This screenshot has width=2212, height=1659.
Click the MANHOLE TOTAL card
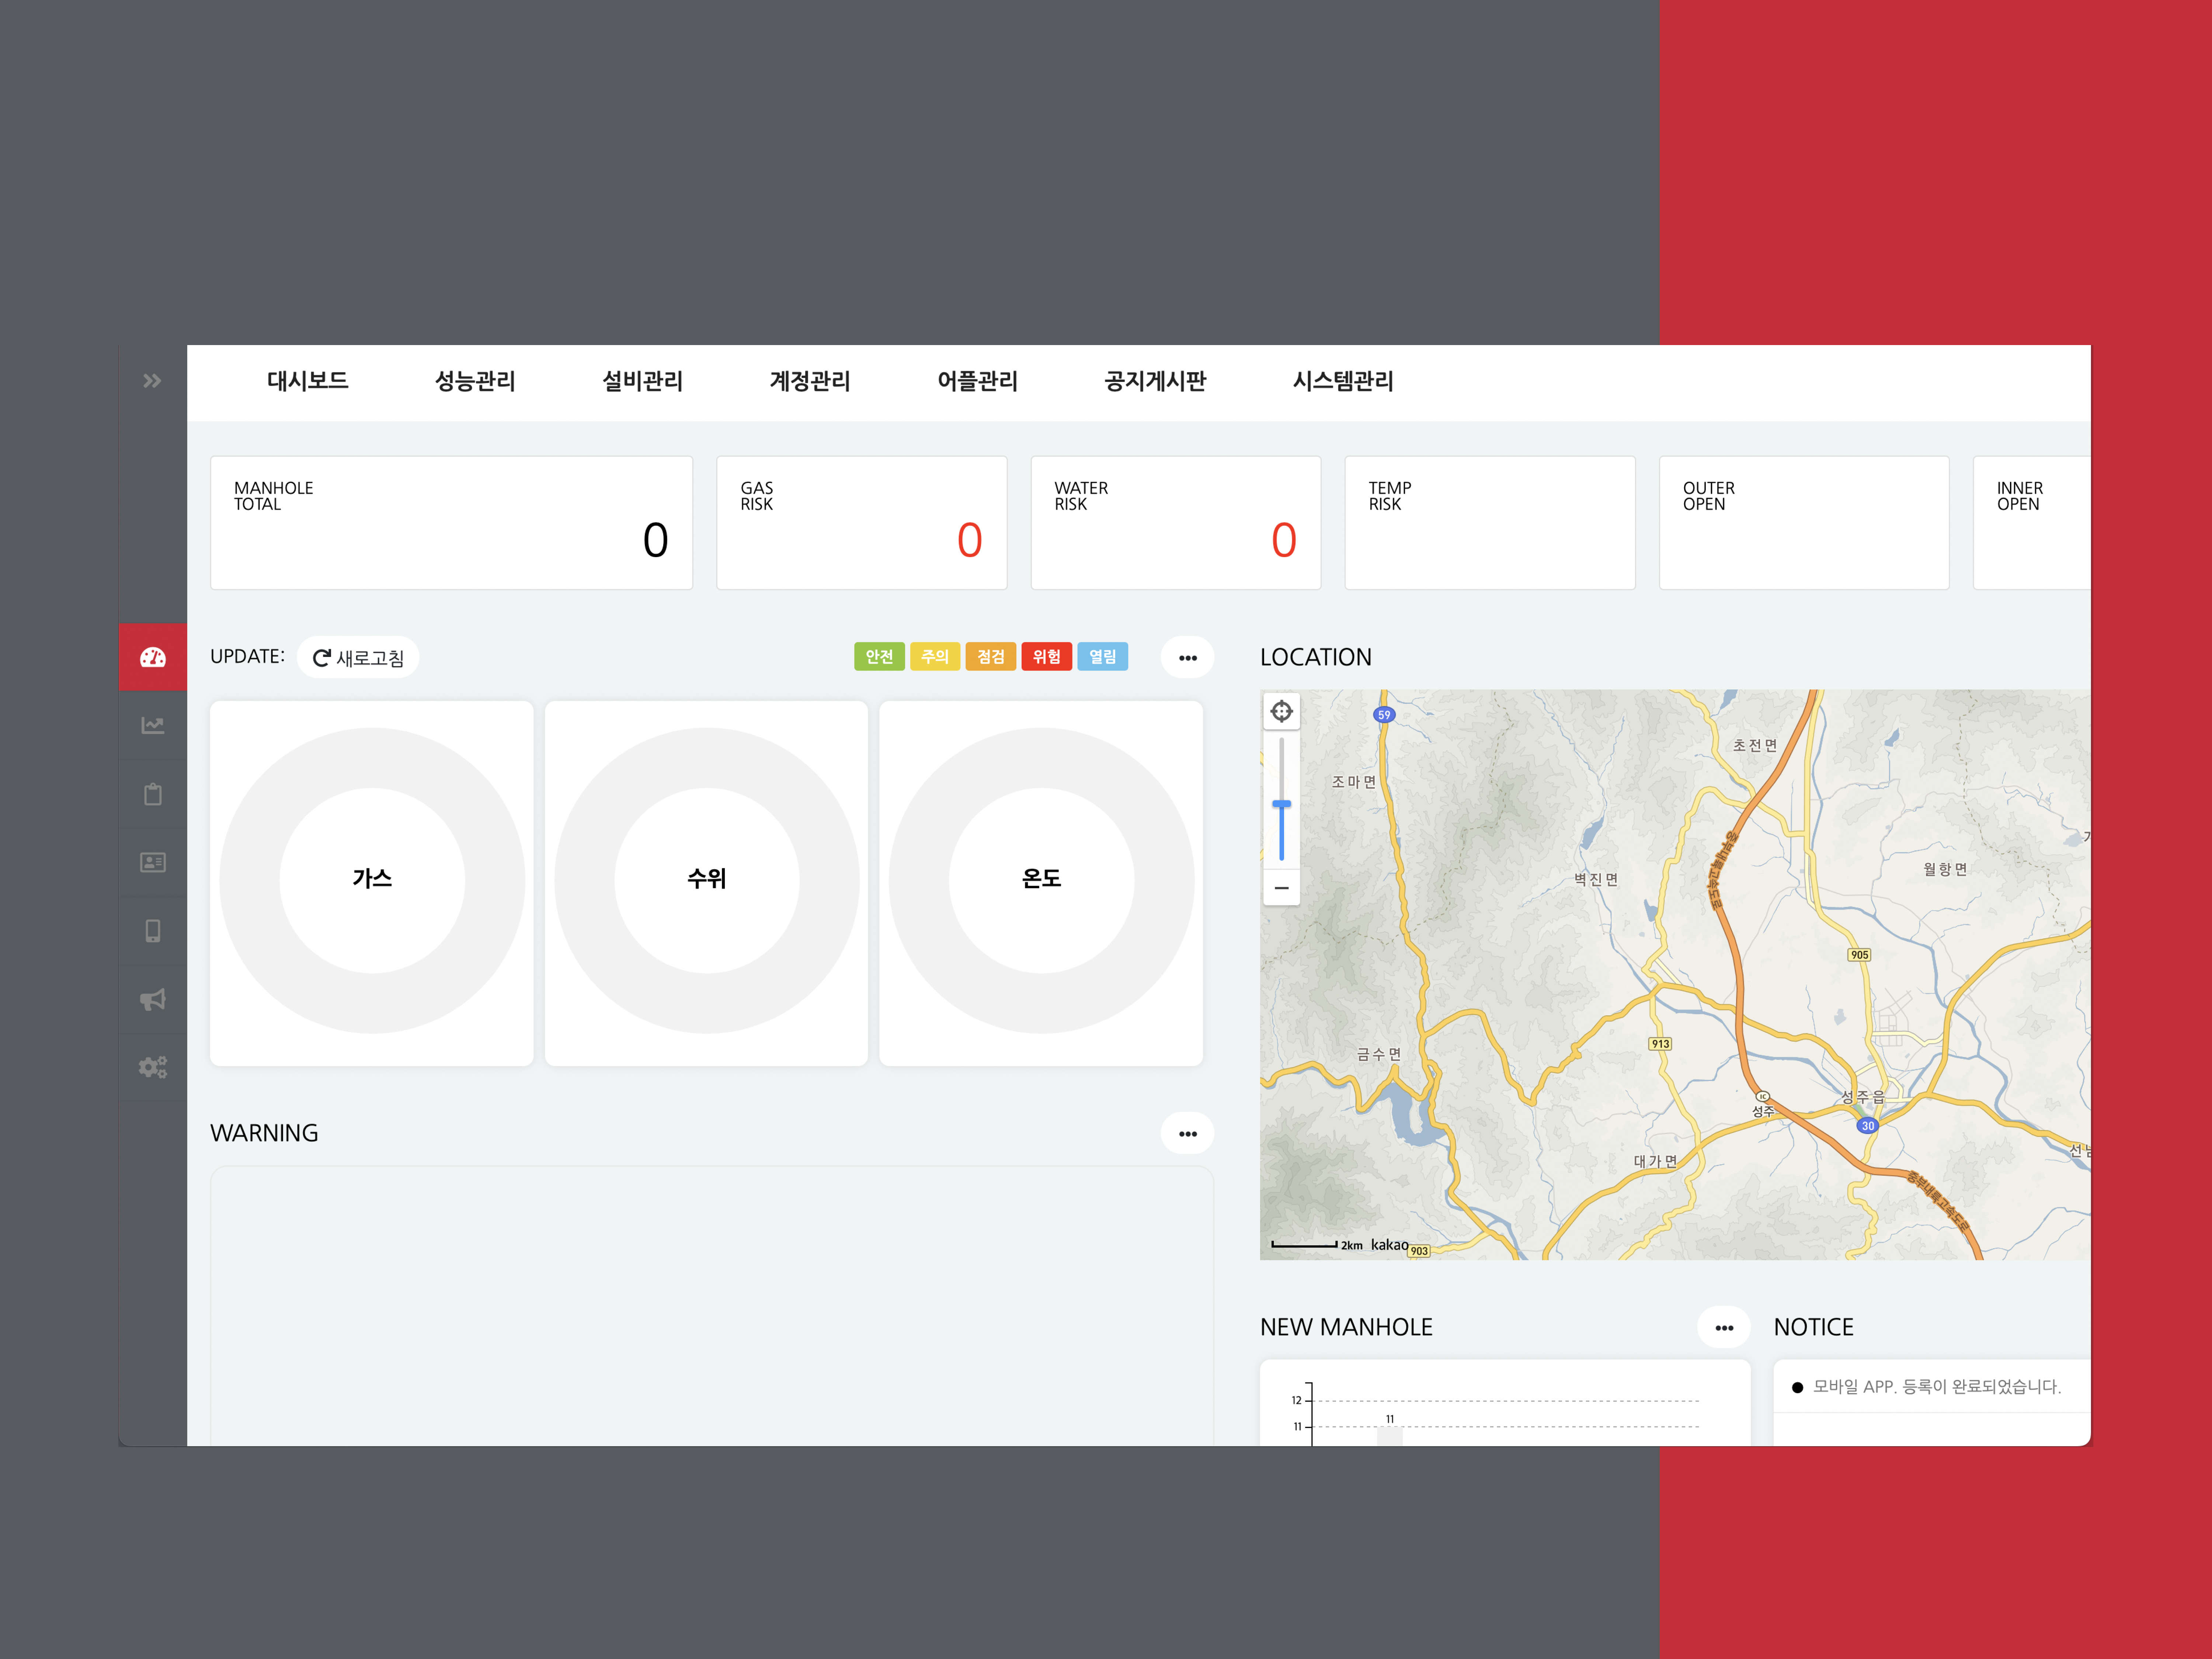click(452, 523)
